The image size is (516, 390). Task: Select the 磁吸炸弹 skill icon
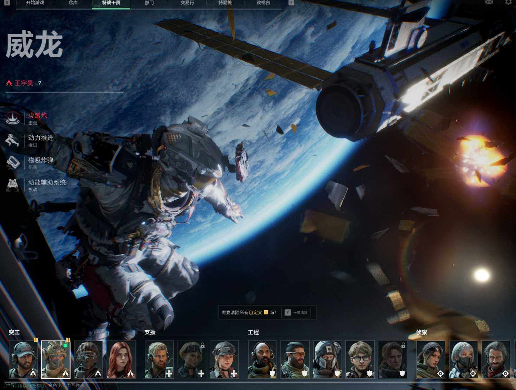click(13, 163)
